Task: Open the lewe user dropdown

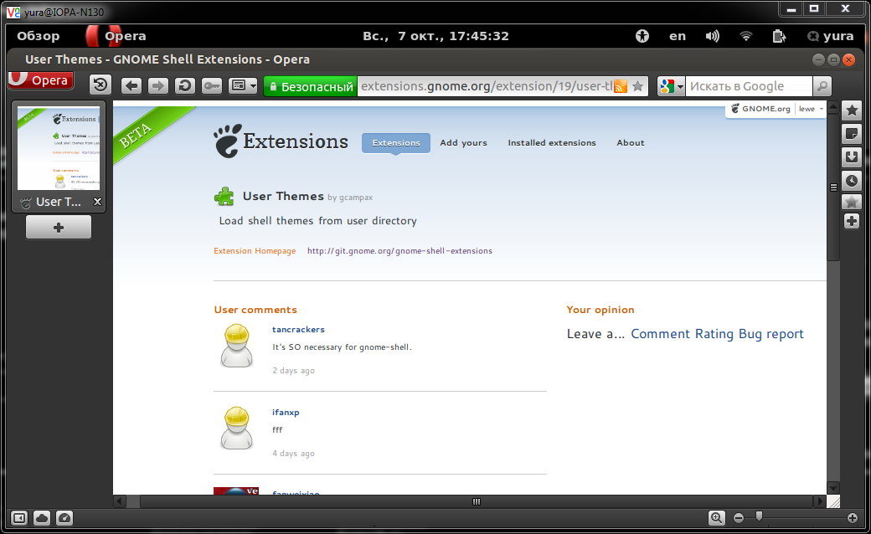Action: (x=811, y=109)
